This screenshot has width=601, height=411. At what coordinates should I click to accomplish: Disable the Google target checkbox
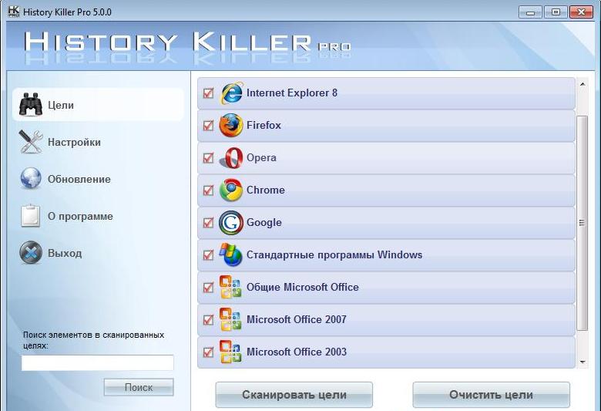208,223
